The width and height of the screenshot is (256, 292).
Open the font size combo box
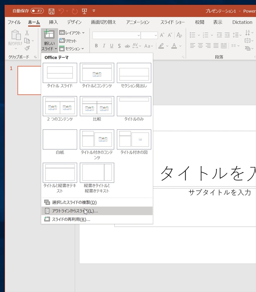tap(149, 35)
